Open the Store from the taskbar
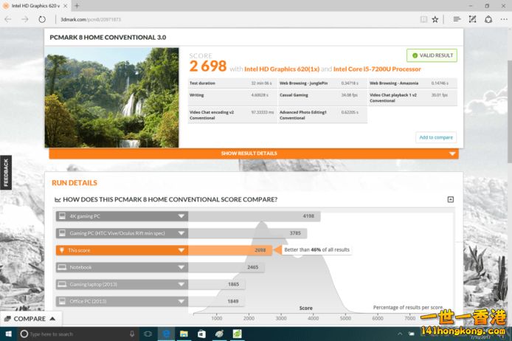The image size is (512, 341). pyautogui.click(x=201, y=334)
